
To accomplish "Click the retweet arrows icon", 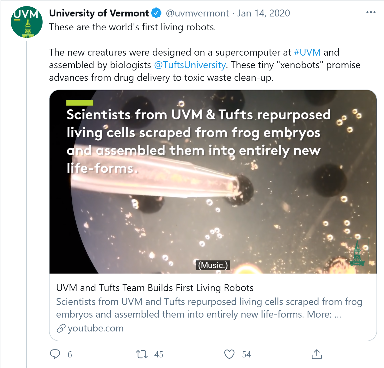I will click(142, 354).
